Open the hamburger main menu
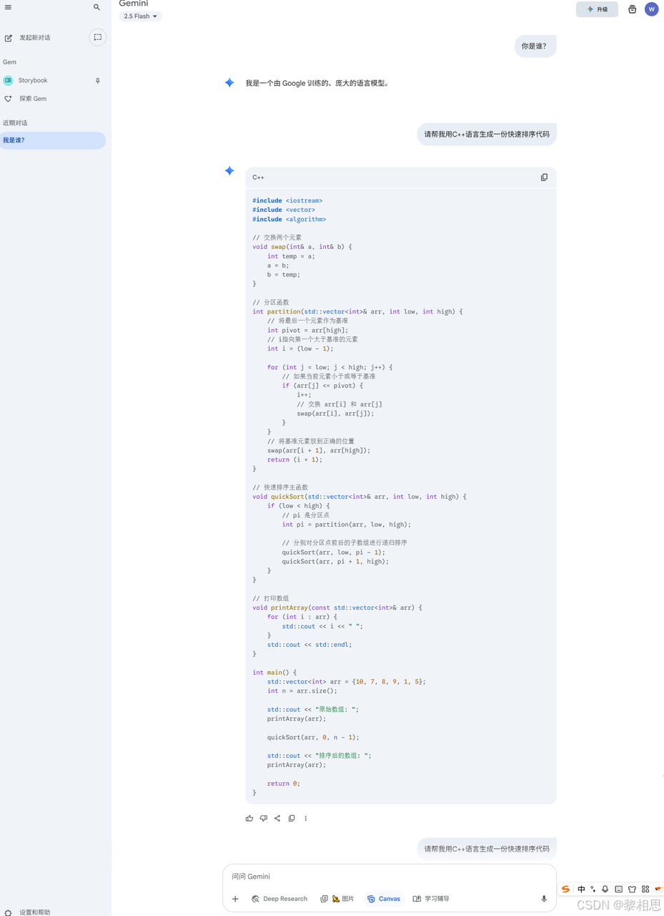 click(8, 7)
